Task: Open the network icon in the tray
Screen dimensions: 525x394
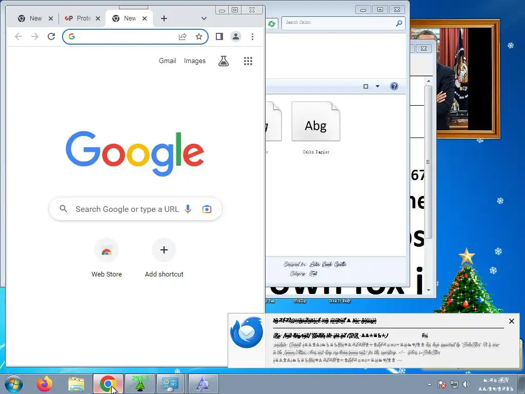Action: pyautogui.click(x=454, y=384)
